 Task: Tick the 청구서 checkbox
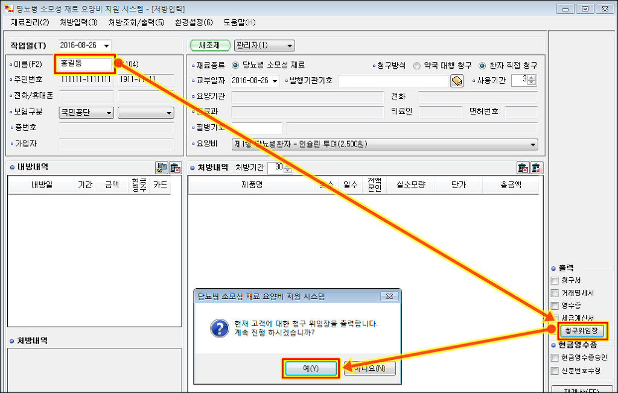(x=555, y=280)
